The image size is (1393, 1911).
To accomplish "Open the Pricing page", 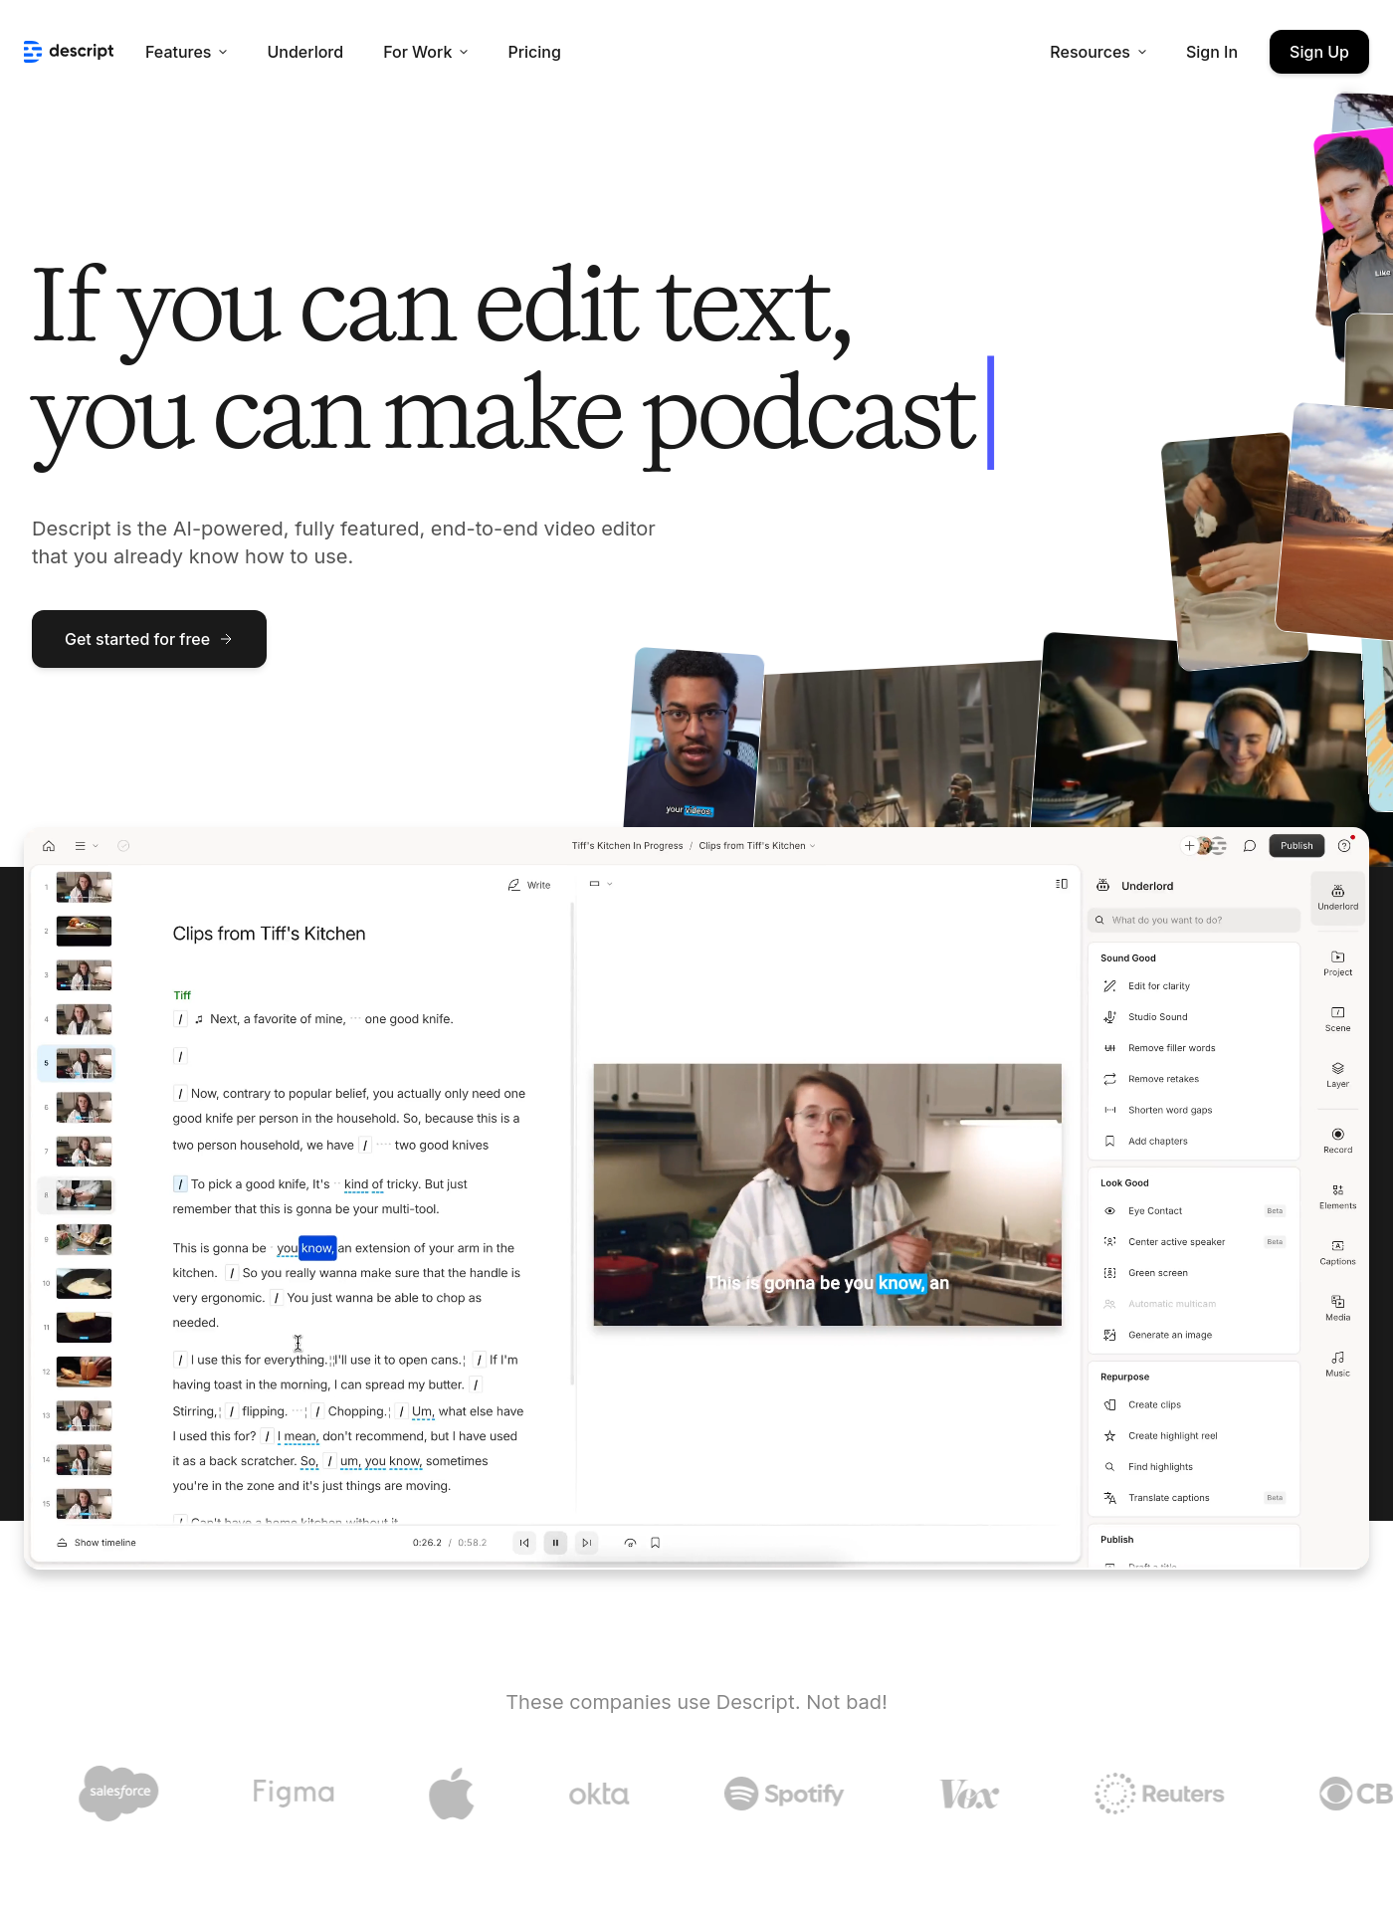I will (534, 52).
